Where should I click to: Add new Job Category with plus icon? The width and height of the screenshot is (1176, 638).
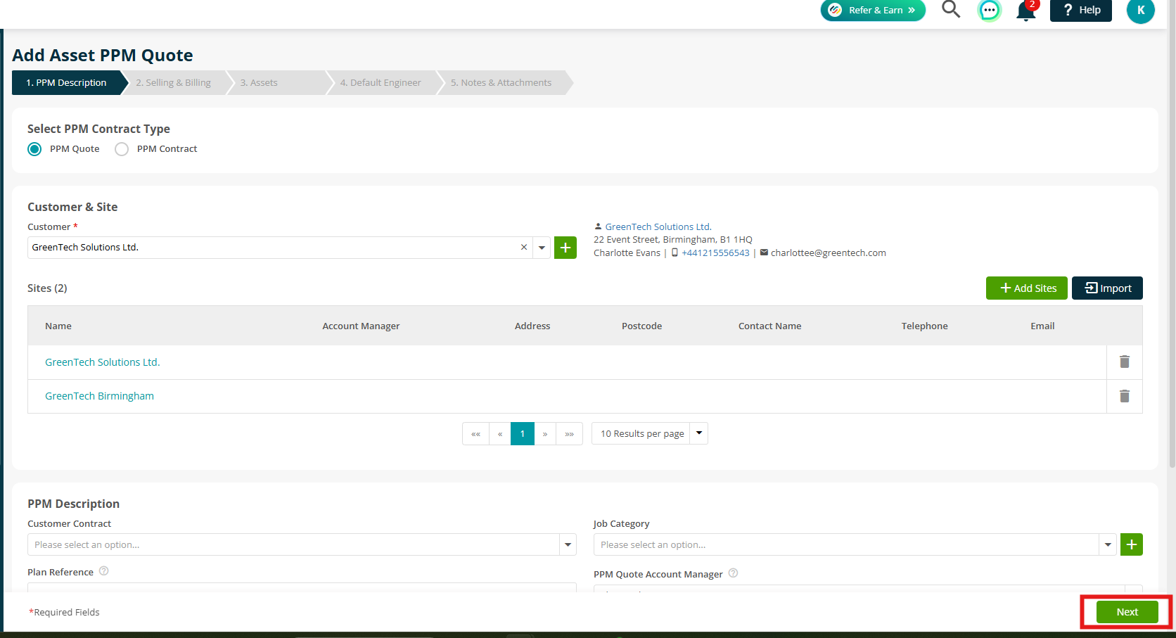click(x=1132, y=544)
